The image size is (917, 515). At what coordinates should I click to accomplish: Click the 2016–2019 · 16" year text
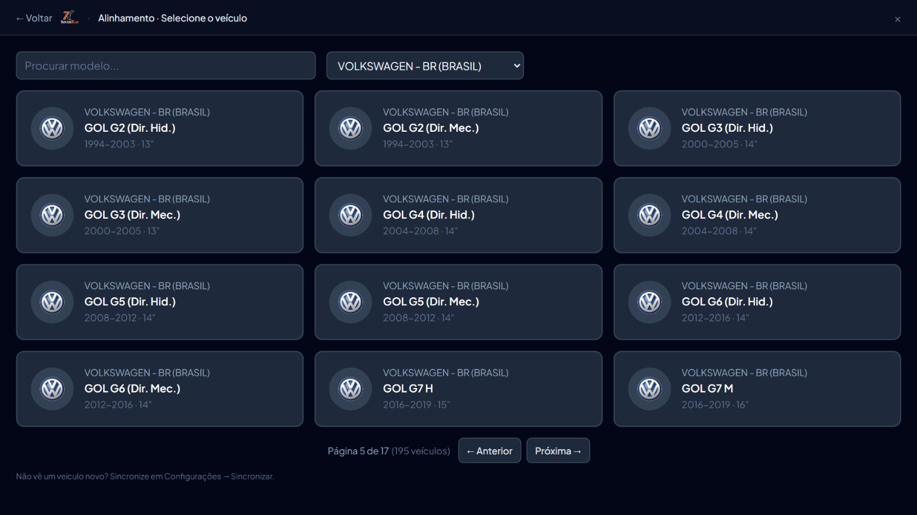pos(715,405)
